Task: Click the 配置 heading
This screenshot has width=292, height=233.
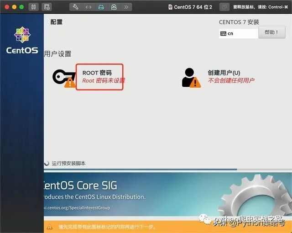Action: [x=57, y=22]
